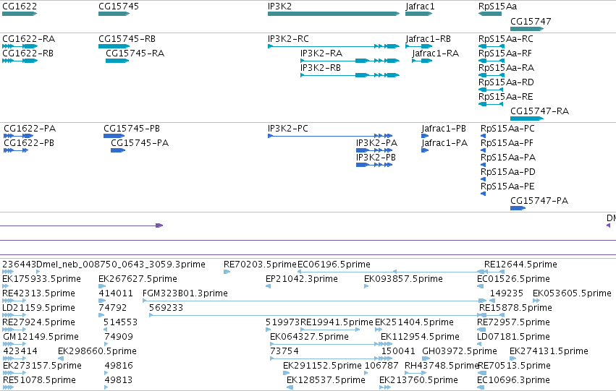Image resolution: width=616 pixels, height=391 pixels.
Task: Select transcript IP3K2-RA
Action: pyautogui.click(x=321, y=53)
